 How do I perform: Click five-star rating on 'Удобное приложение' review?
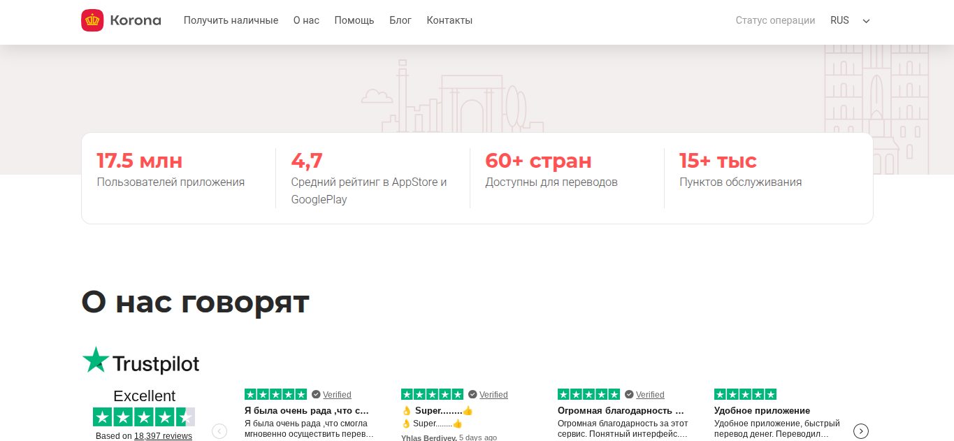click(x=745, y=394)
